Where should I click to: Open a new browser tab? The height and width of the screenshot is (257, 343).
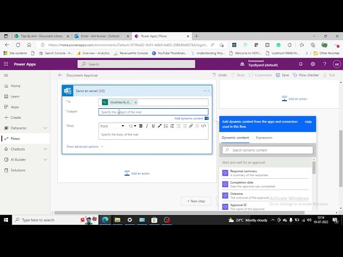pyautogui.click(x=196, y=36)
